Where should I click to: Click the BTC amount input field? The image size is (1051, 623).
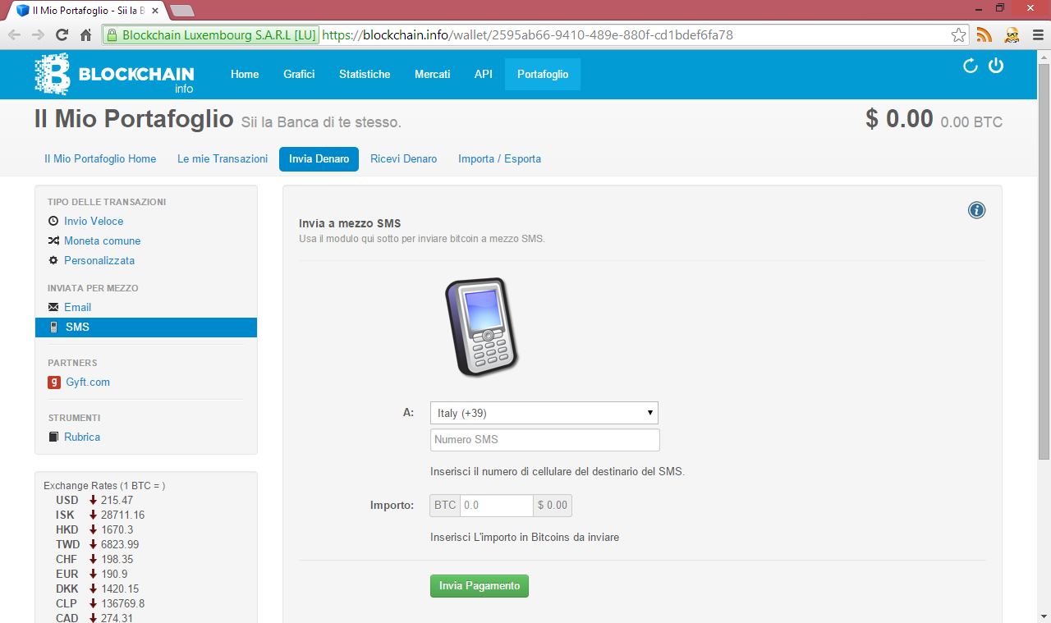[497, 506]
